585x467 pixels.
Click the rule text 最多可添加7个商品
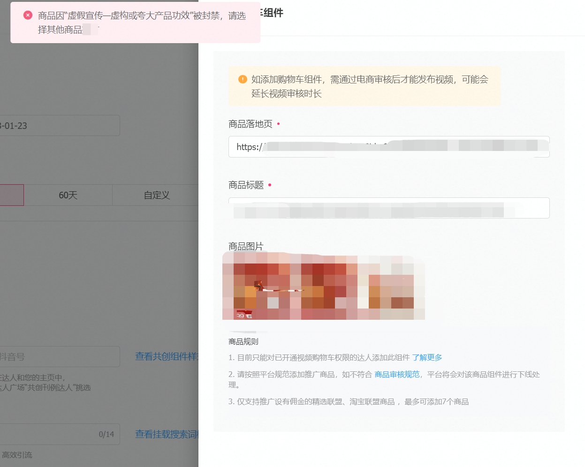pos(436,402)
